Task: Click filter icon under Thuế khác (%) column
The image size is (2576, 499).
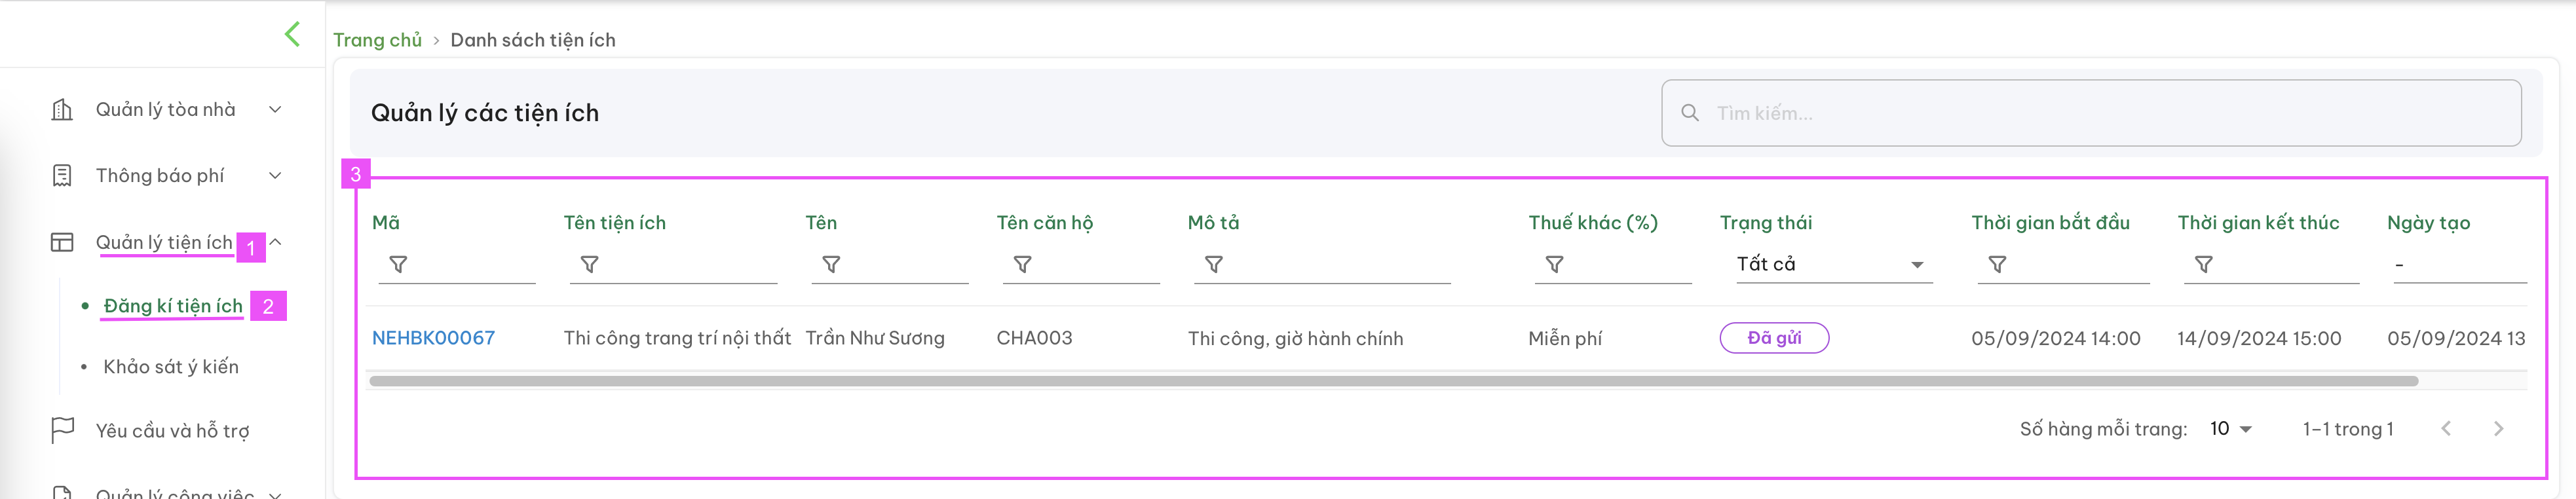Action: tap(1555, 265)
